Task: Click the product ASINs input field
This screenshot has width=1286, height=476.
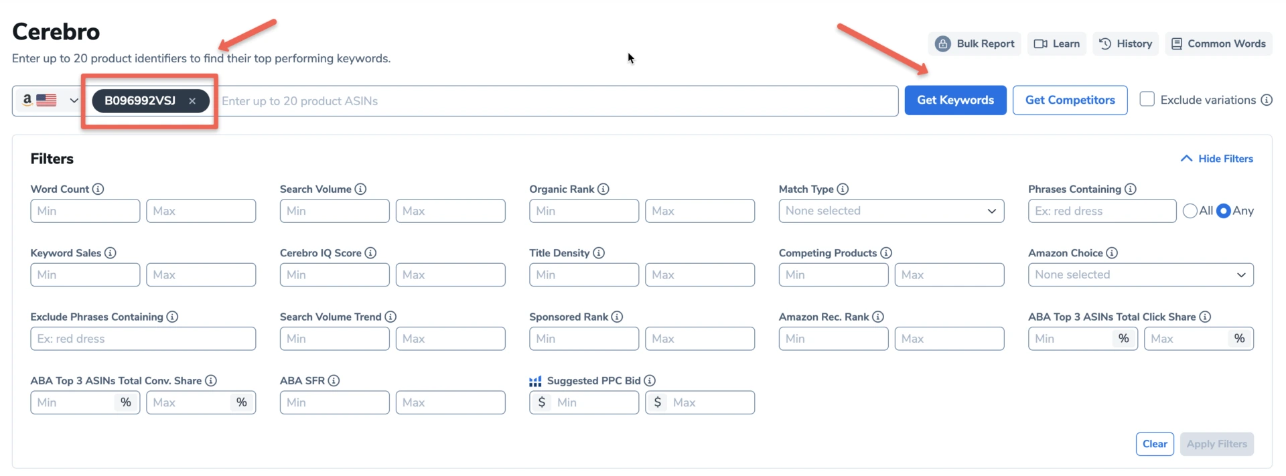Action: (469, 101)
